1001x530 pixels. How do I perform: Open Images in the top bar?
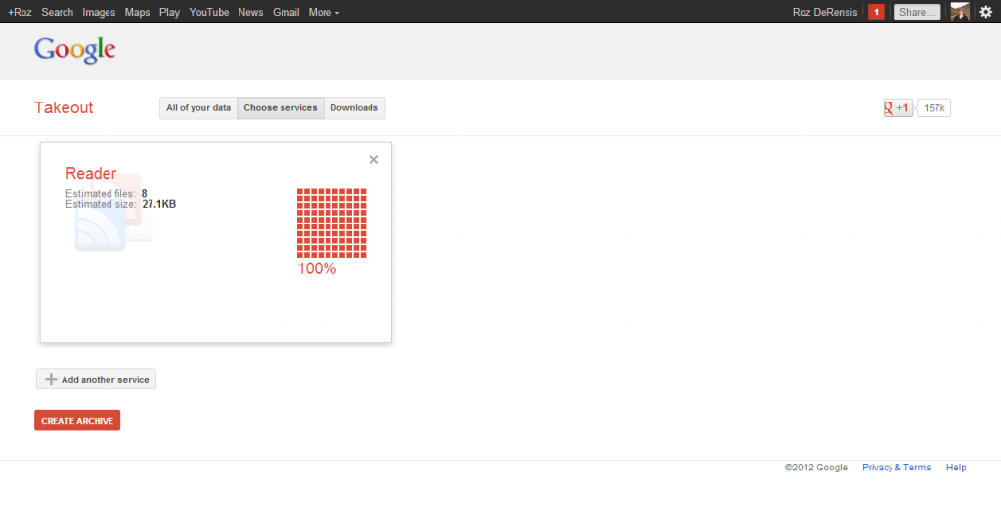tap(99, 12)
